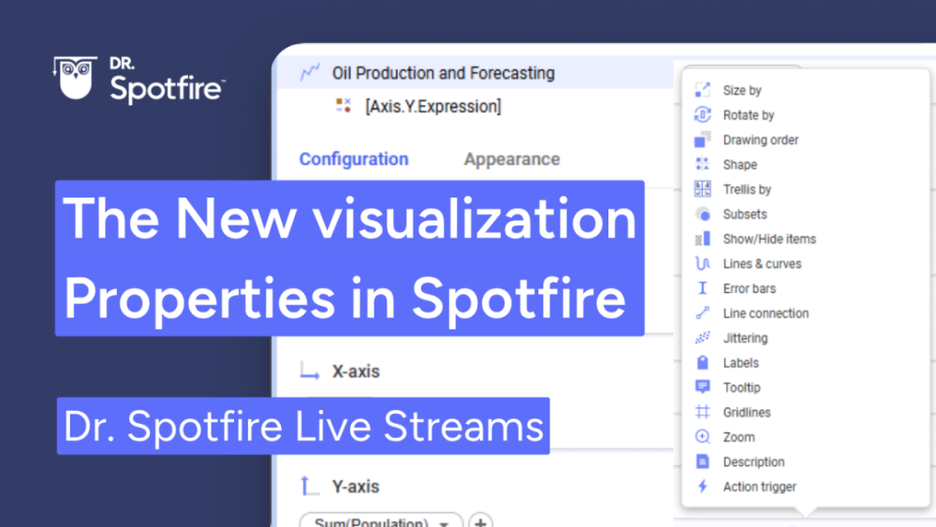
Task: Click the Error bars icon
Action: [x=703, y=288]
